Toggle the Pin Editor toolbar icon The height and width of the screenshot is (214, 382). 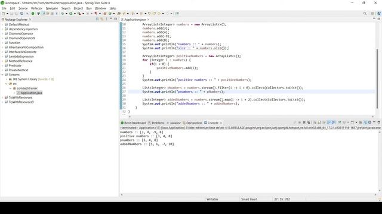click(177, 14)
